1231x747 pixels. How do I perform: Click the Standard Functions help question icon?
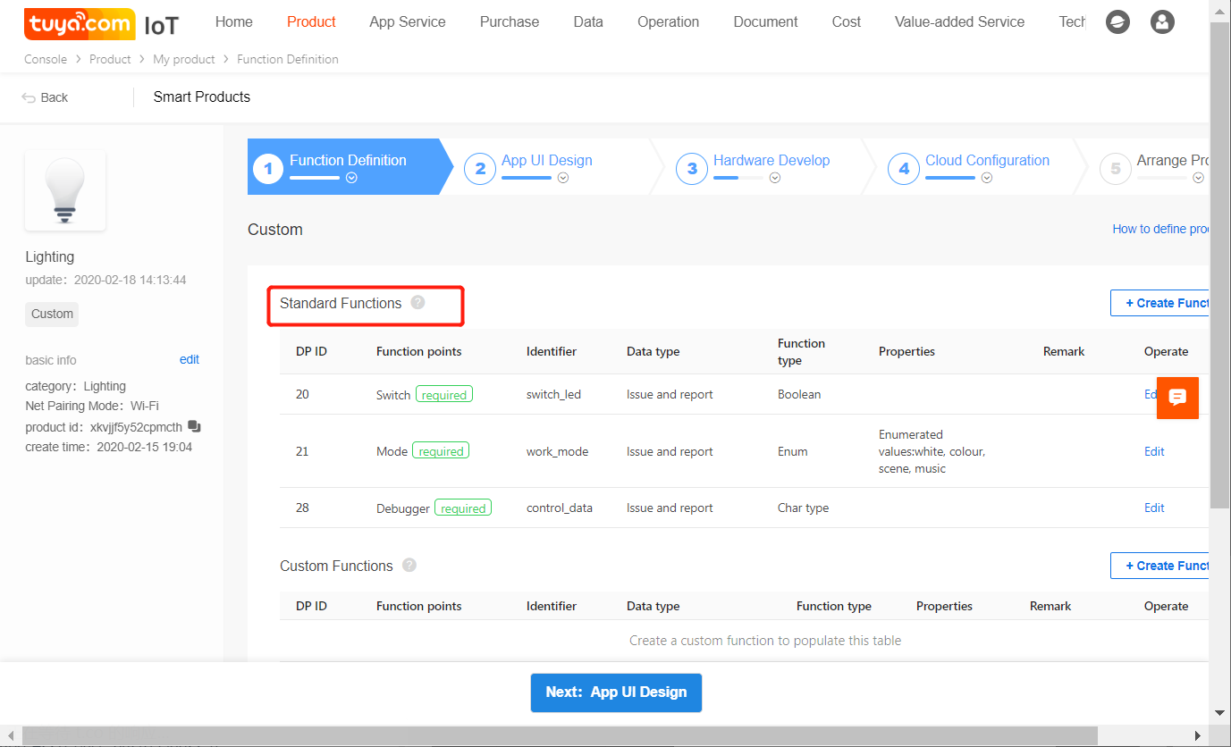point(417,303)
